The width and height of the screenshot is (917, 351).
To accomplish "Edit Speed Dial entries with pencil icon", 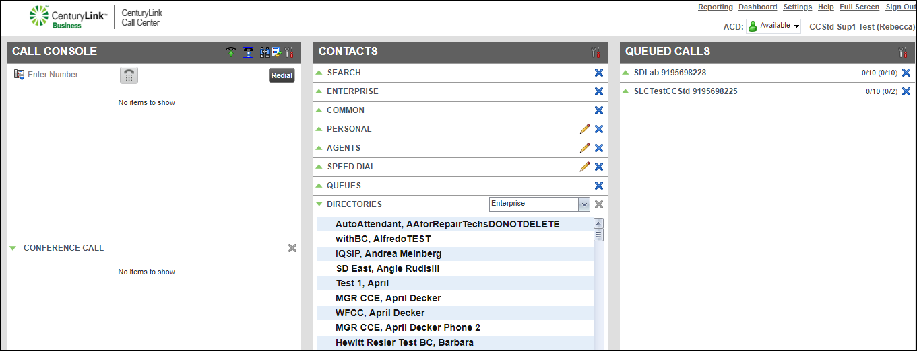I will pos(585,167).
